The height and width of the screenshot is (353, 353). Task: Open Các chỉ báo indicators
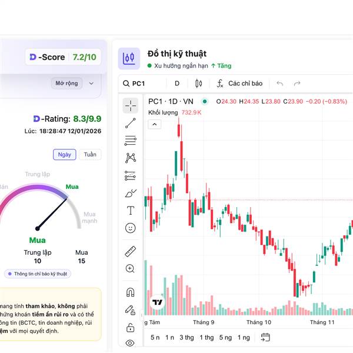239,84
